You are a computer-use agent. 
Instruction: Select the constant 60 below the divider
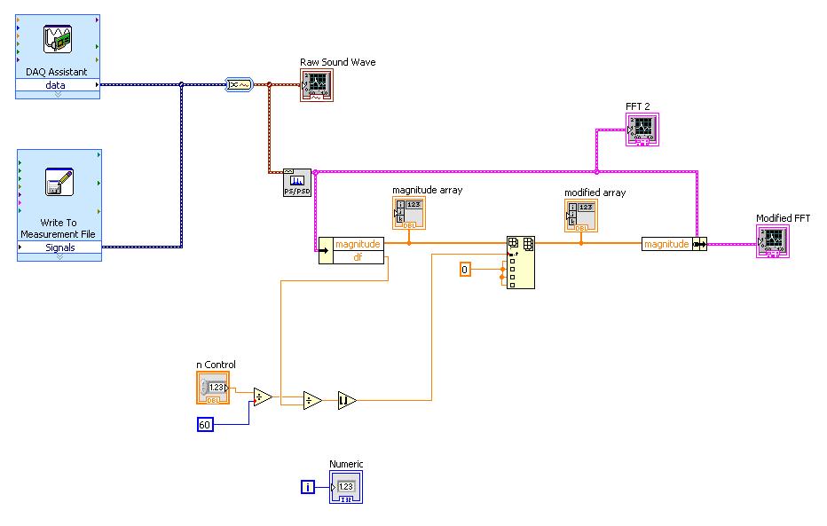pyautogui.click(x=204, y=424)
